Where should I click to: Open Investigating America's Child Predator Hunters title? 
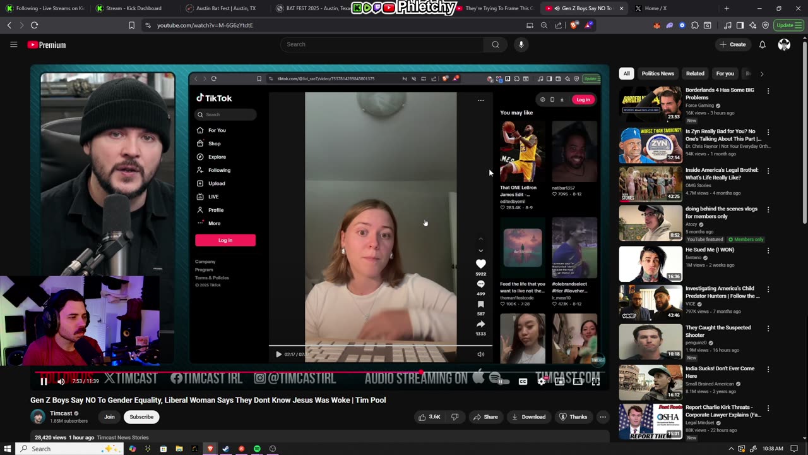723,292
